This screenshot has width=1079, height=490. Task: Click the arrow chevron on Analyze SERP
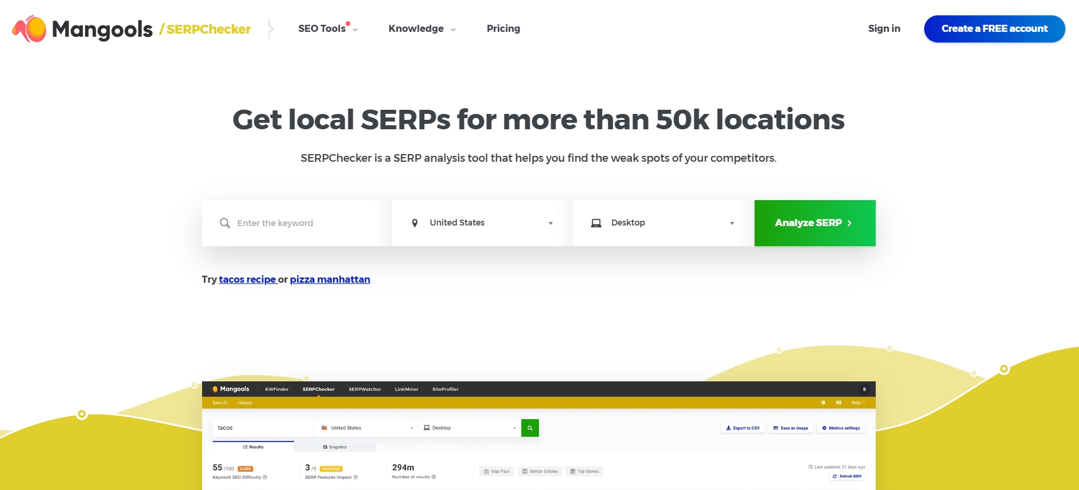[x=849, y=223]
